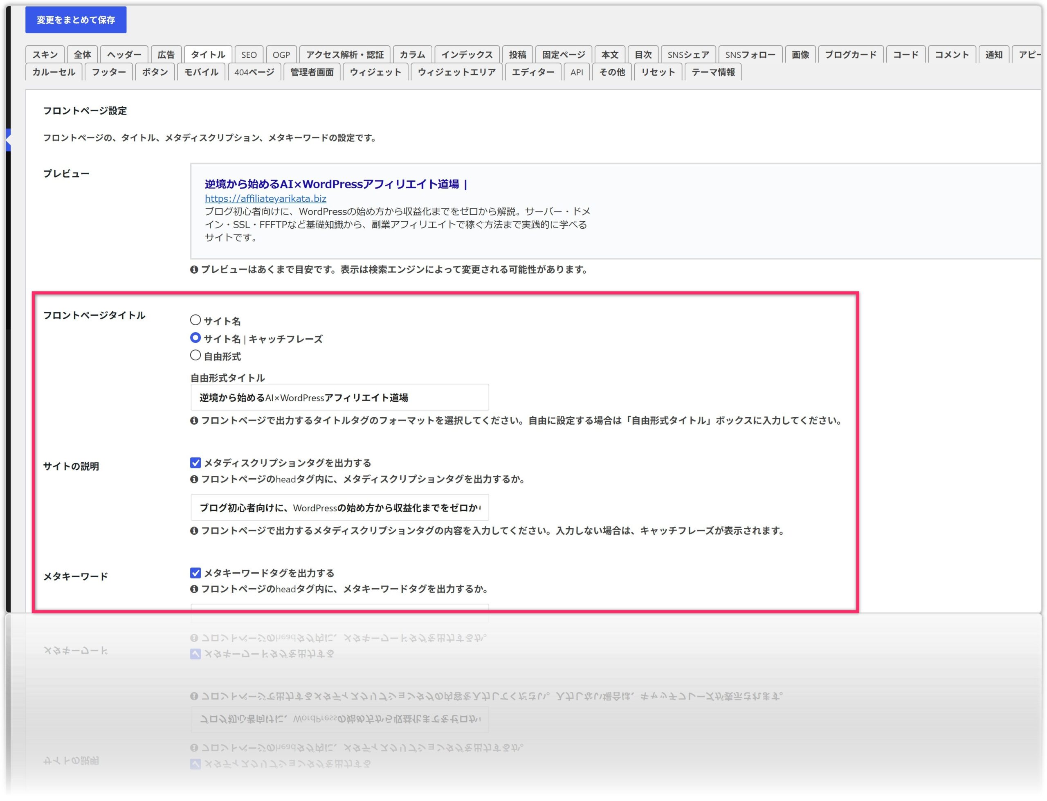Open the コメント tab
Viewport: 1047px width, 801px height.
tap(952, 54)
